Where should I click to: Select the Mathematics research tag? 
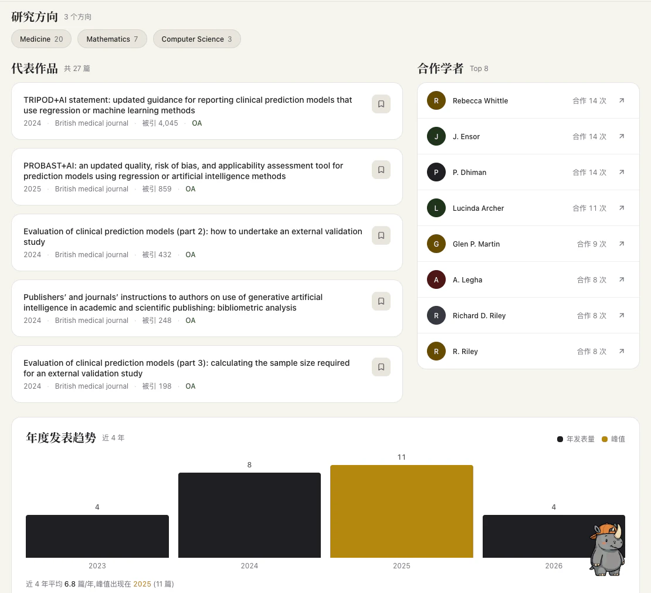pyautogui.click(x=112, y=39)
